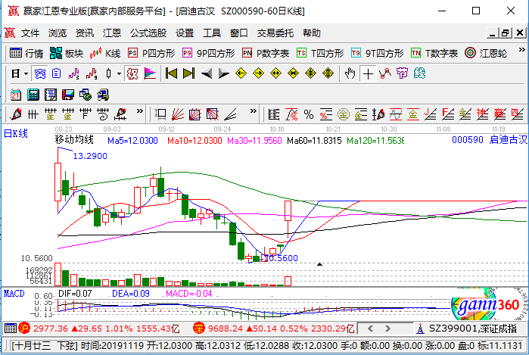Toggle the crosshair cursor tool

coord(368,73)
